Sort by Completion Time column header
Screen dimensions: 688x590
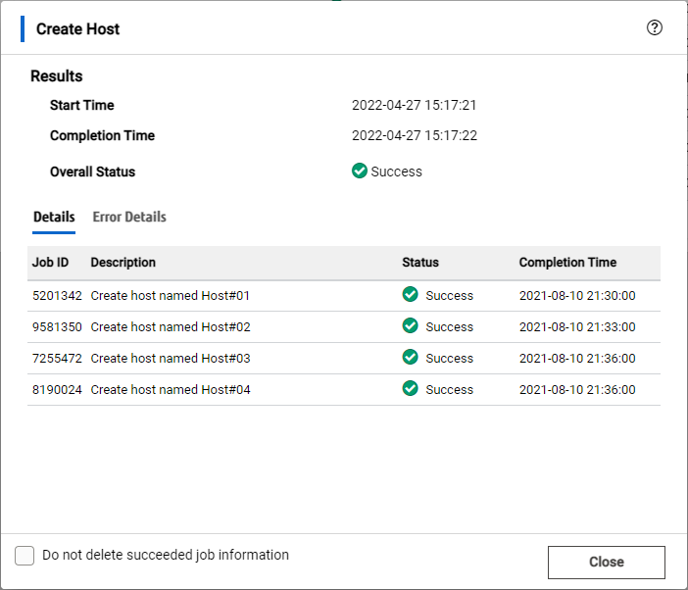point(567,263)
